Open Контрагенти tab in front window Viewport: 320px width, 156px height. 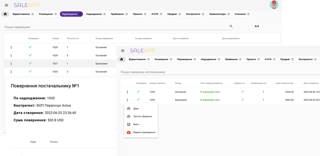click(x=306, y=59)
